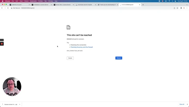Click the Reload button
The height and width of the screenshot is (107, 189).
coord(119,58)
